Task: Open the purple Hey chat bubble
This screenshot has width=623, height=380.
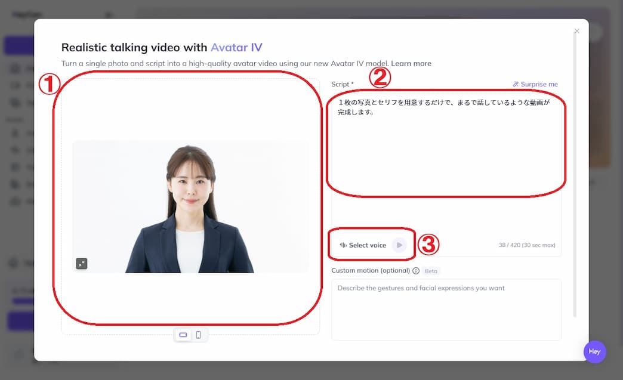Action: coord(594,351)
